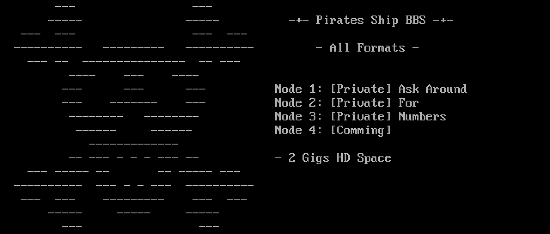Click the "Ask Around" text
The height and width of the screenshot is (234, 550).
point(432,89)
